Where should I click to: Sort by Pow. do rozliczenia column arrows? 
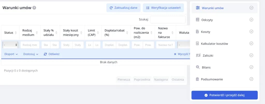pos(152,33)
